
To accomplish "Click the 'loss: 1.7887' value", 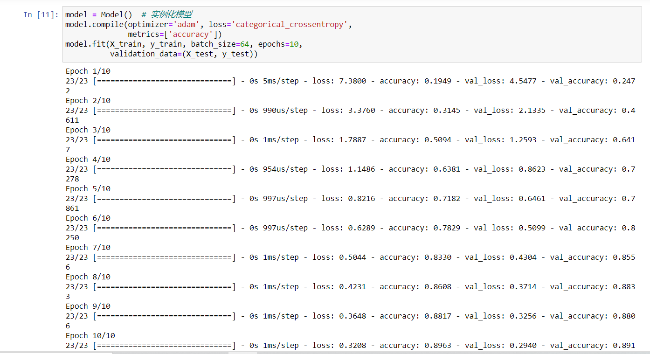I will pos(339,140).
